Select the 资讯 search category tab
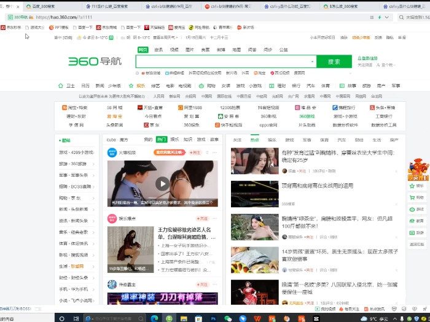 (158, 50)
